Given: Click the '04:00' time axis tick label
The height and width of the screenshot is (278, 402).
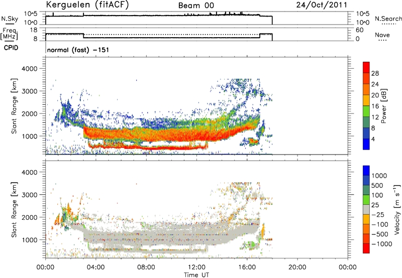Looking at the screenshot, I should [x=95, y=267].
